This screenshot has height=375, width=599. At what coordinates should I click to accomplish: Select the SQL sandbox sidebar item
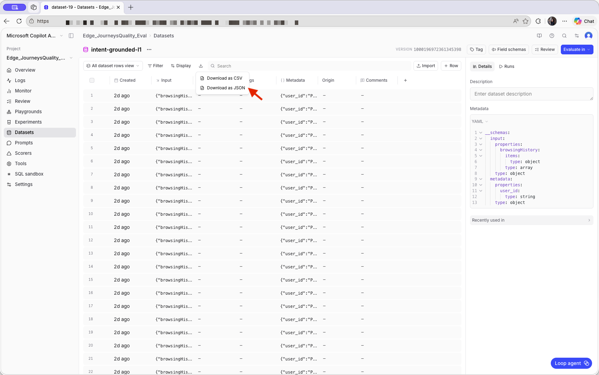29,174
